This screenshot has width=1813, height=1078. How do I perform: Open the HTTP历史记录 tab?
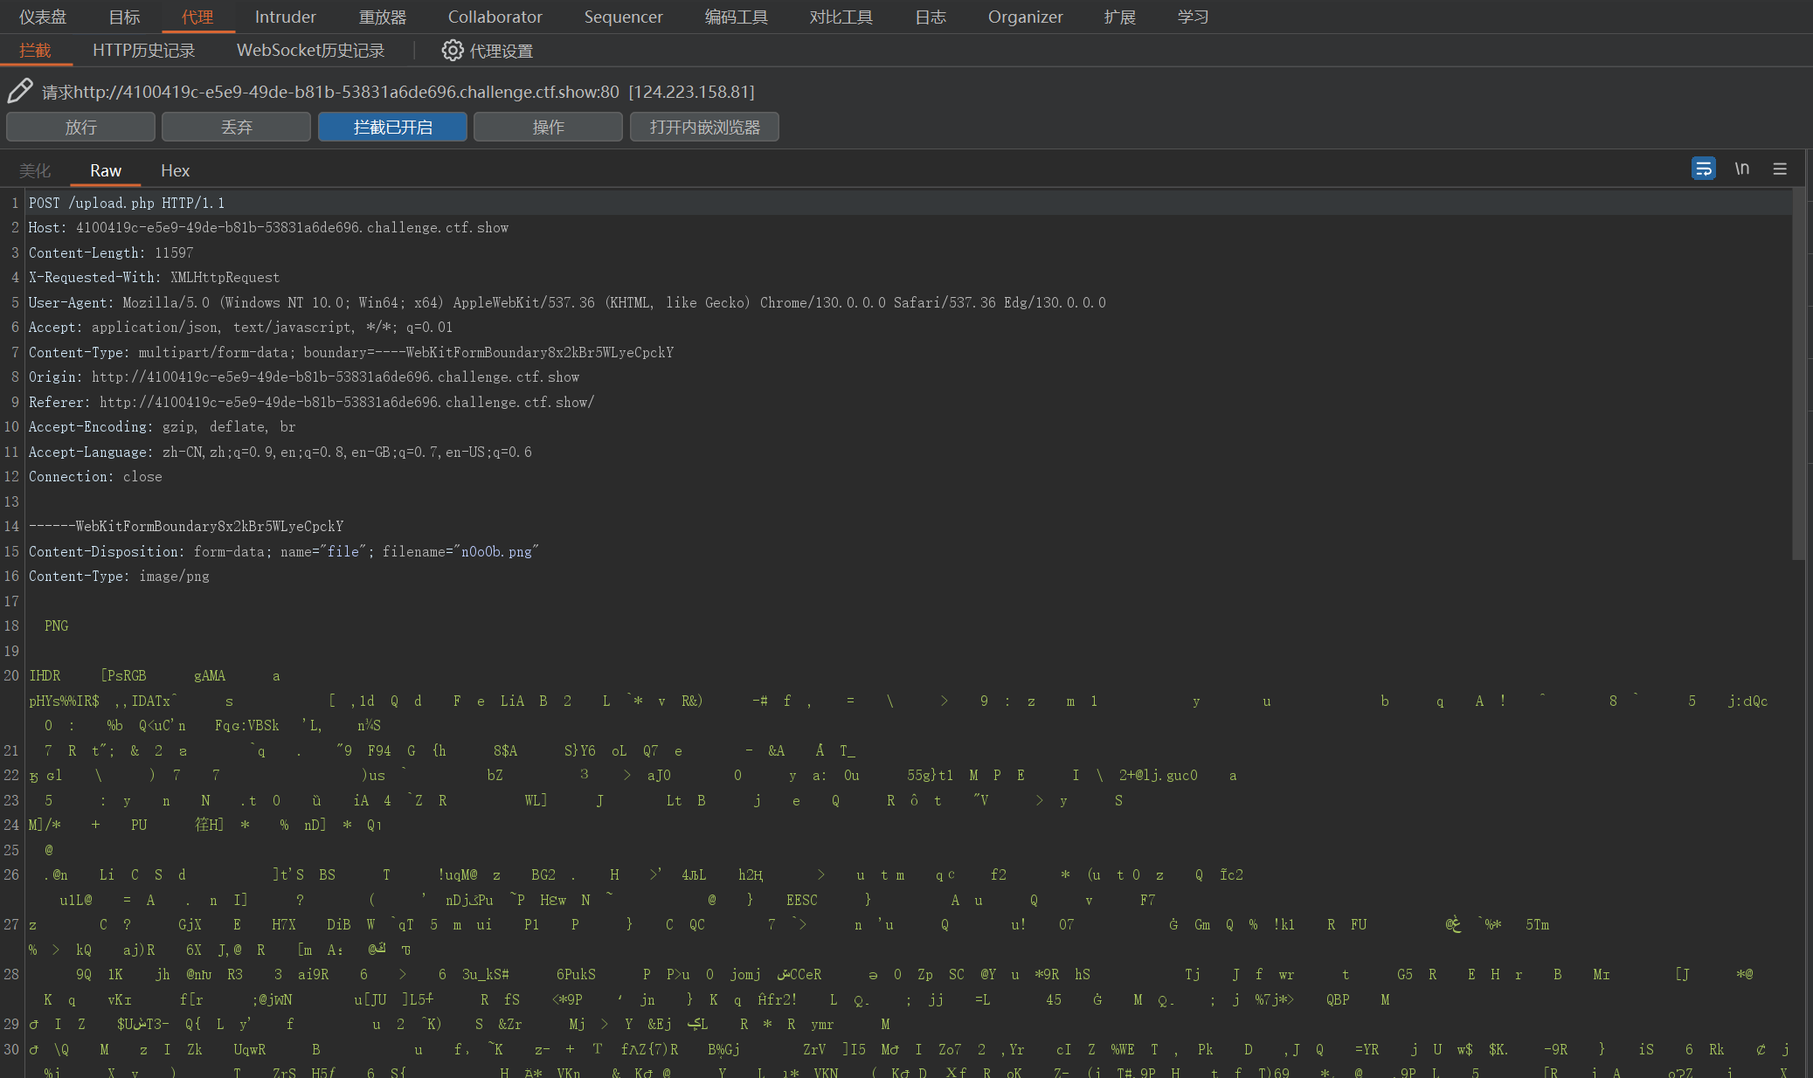click(143, 51)
